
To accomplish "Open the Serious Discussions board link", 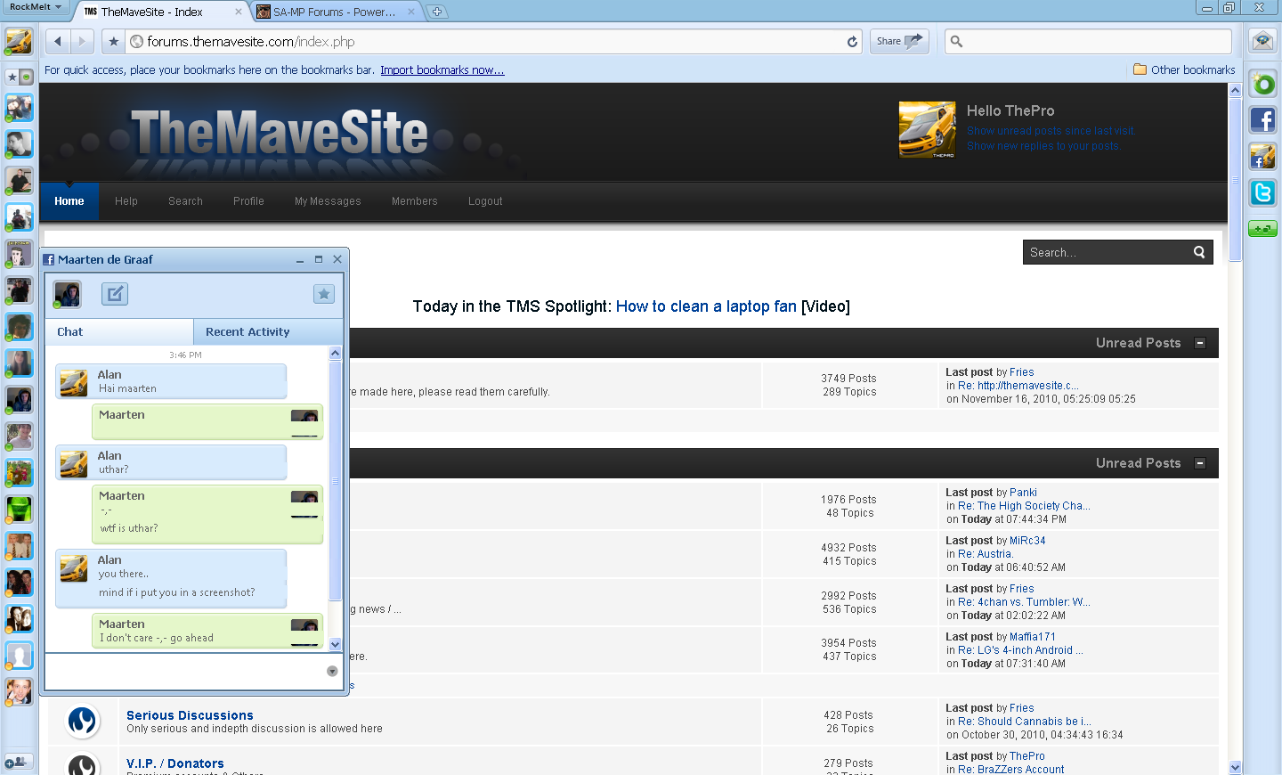I will click(190, 715).
